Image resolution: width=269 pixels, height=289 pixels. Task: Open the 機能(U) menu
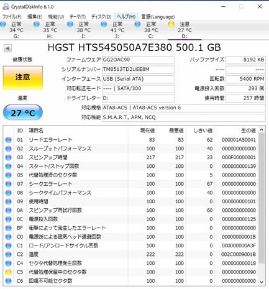(56, 17)
